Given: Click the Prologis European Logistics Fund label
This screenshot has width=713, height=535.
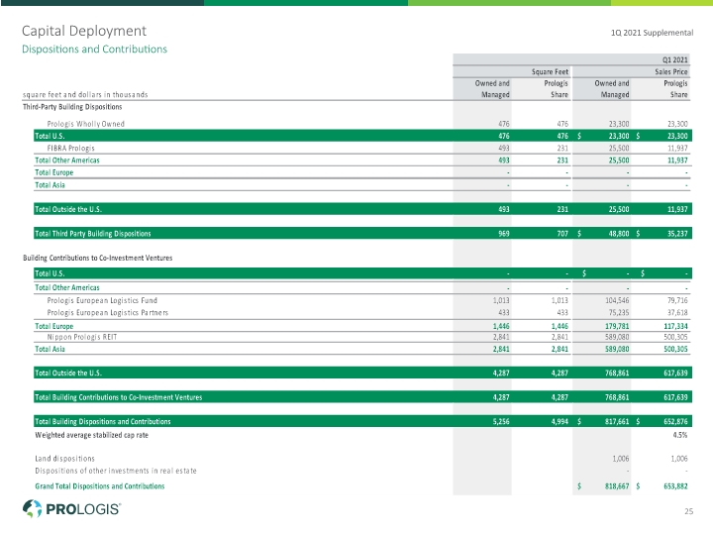Looking at the screenshot, I should 102,301.
